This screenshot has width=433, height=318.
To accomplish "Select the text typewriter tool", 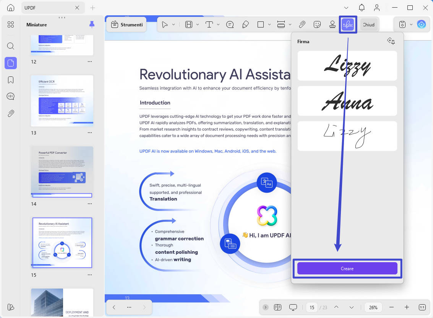I will (209, 24).
